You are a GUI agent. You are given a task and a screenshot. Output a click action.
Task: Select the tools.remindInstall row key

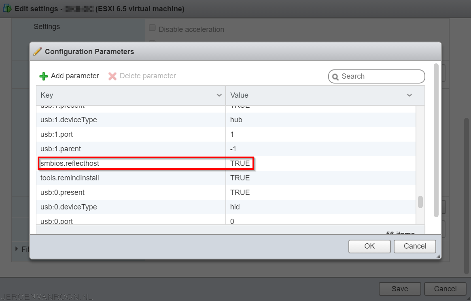click(70, 178)
